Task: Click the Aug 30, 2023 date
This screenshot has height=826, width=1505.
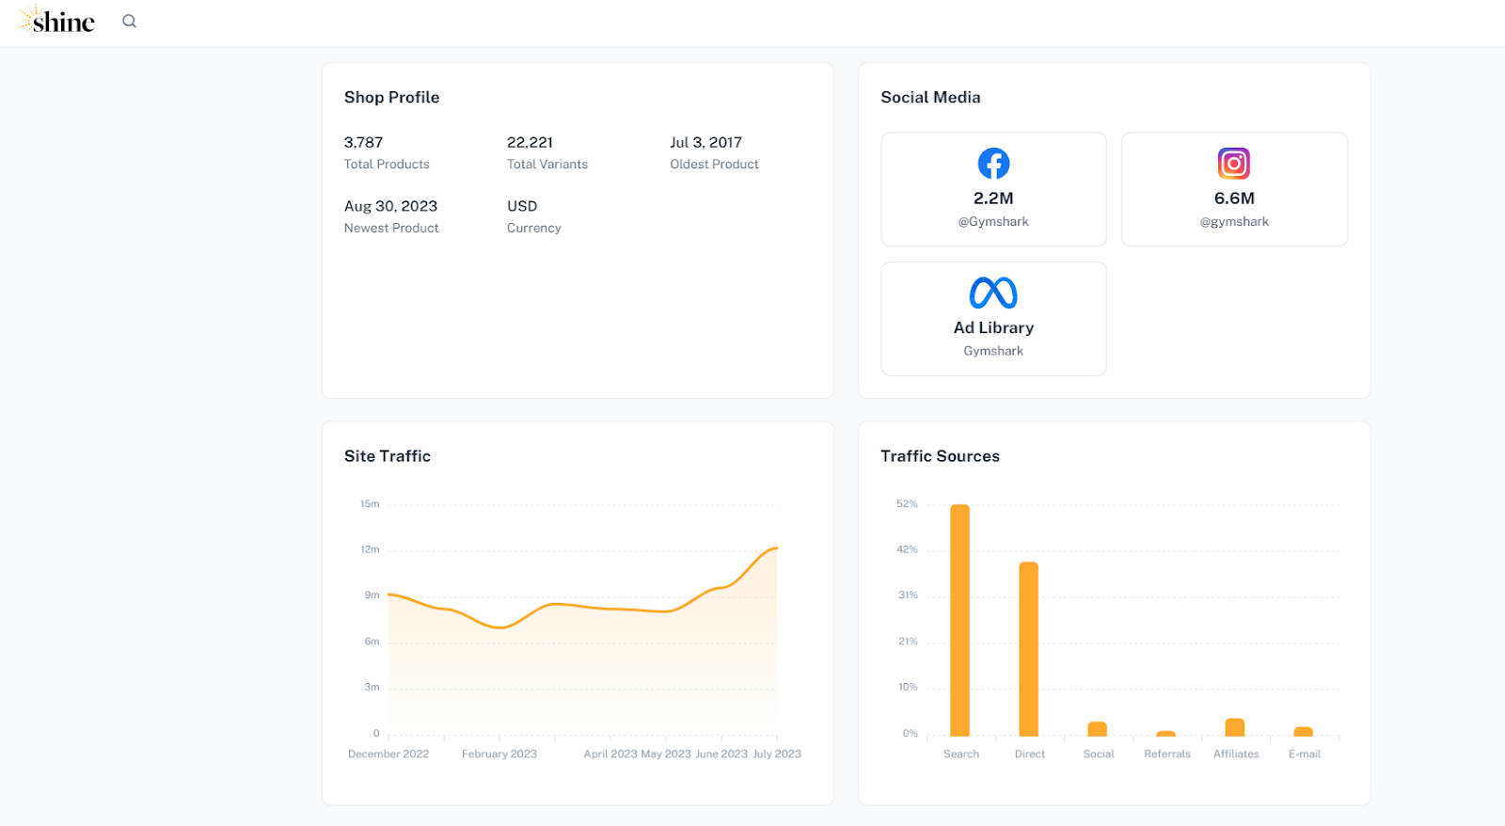Action: click(390, 206)
